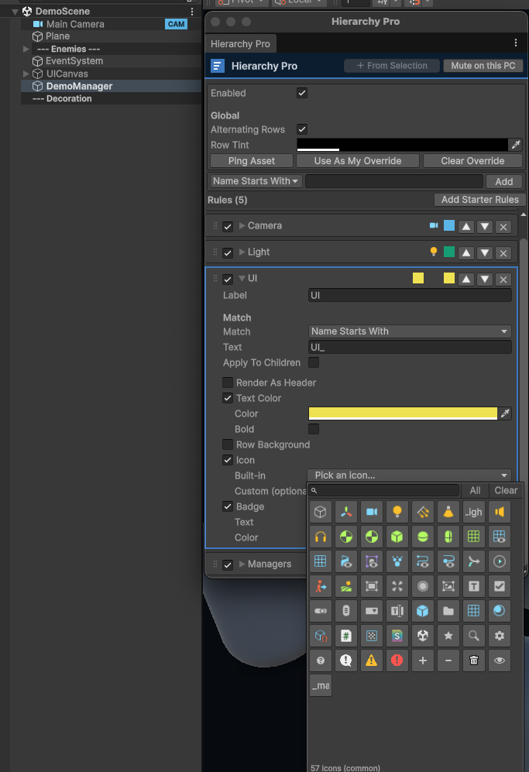
Task: Select EventSystem in hierarchy
Action: pos(74,61)
